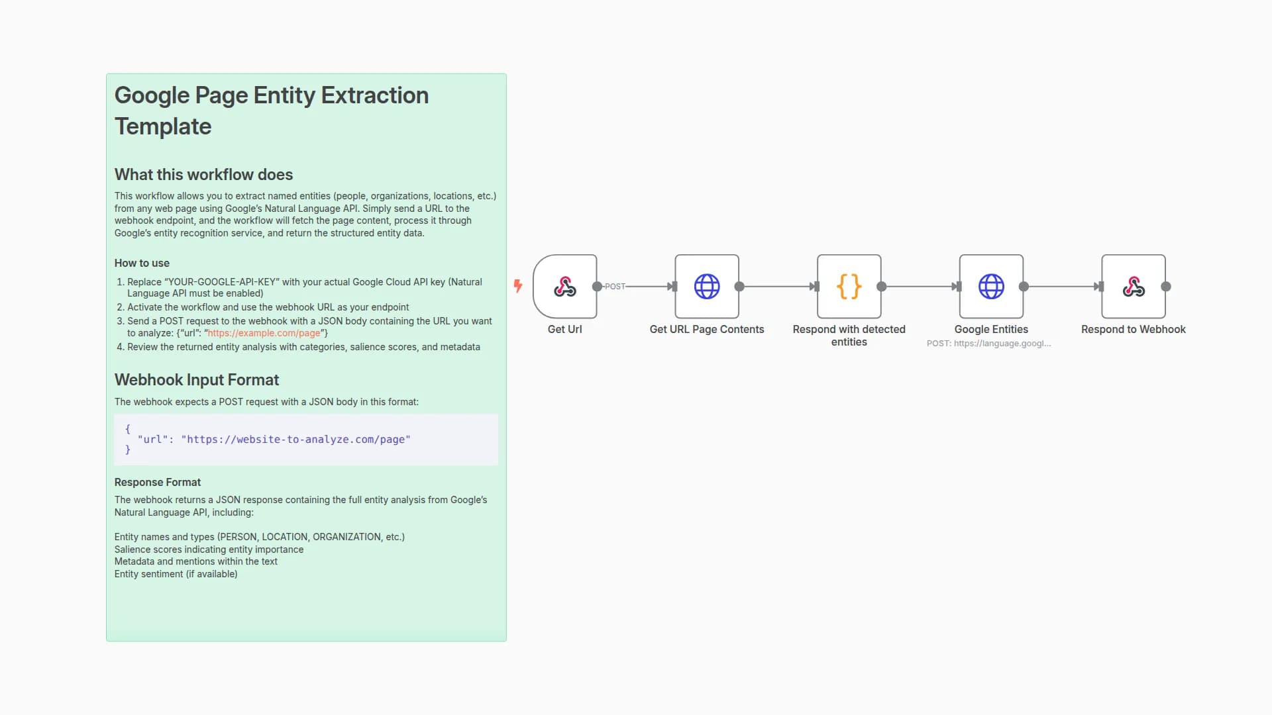
Task: Open the Google Entities HTTP request node
Action: [x=990, y=287]
